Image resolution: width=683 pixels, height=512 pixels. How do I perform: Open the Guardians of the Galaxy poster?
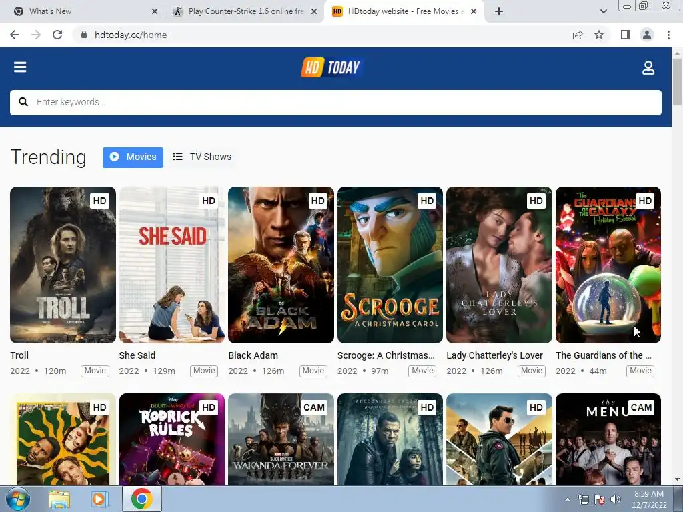point(608,265)
